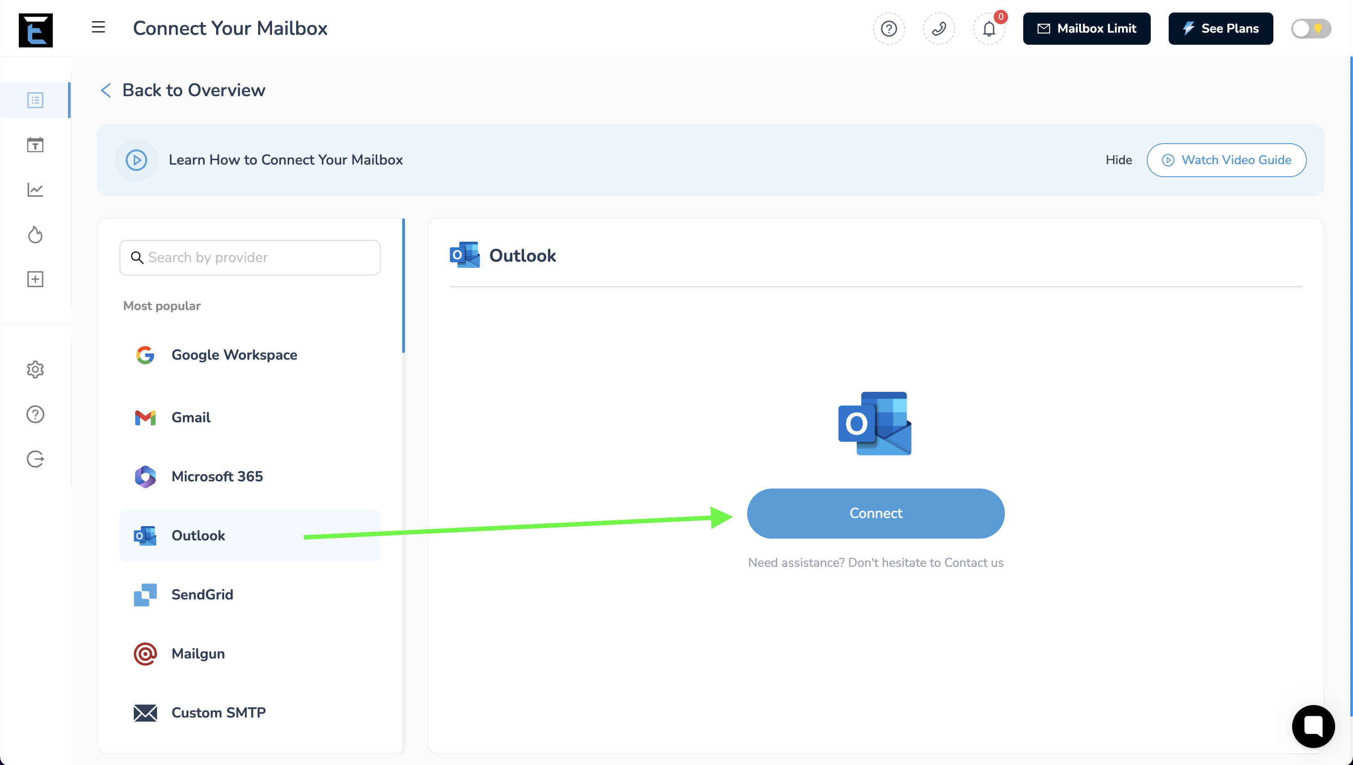Go back to Overview using the chevron
This screenshot has width=1353, height=765.
point(106,90)
